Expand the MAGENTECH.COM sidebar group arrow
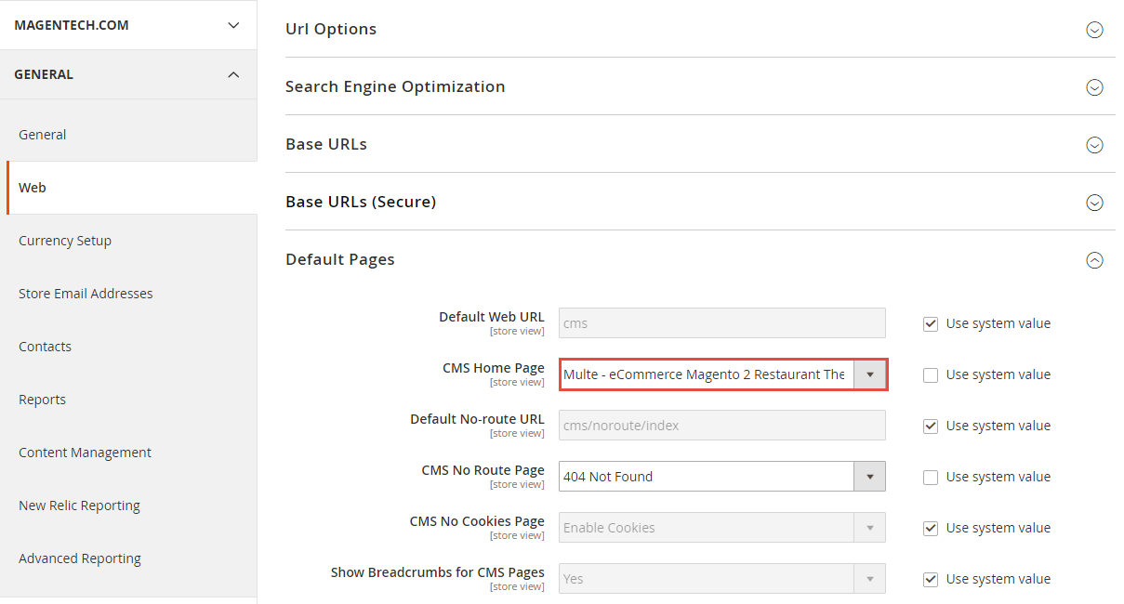This screenshot has width=1124, height=604. coord(233,25)
